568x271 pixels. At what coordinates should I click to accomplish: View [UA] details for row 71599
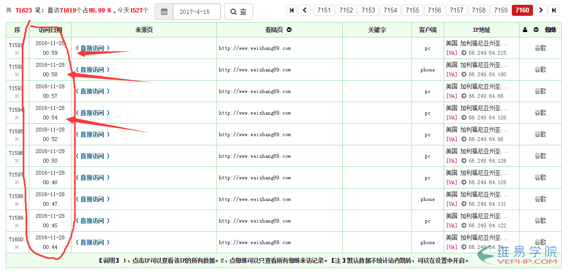[x=452, y=225]
